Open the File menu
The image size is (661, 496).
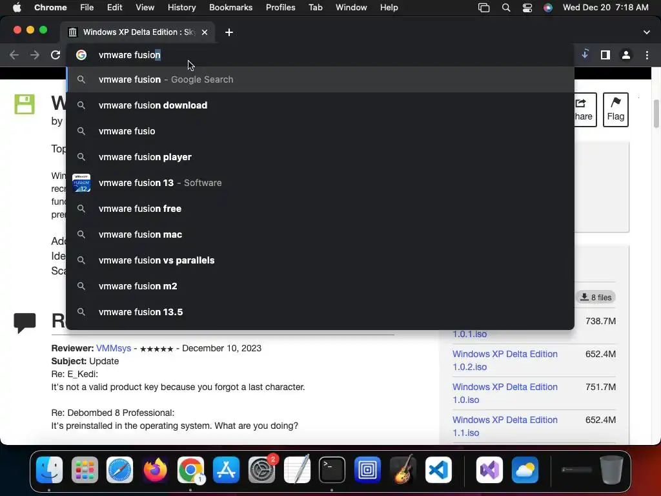(x=87, y=7)
